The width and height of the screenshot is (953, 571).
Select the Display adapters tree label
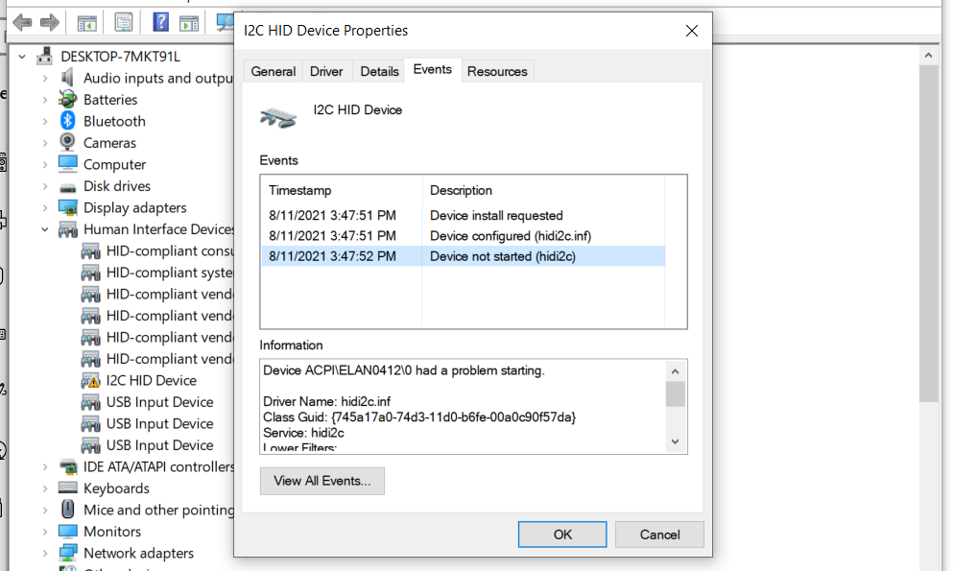pyautogui.click(x=135, y=207)
